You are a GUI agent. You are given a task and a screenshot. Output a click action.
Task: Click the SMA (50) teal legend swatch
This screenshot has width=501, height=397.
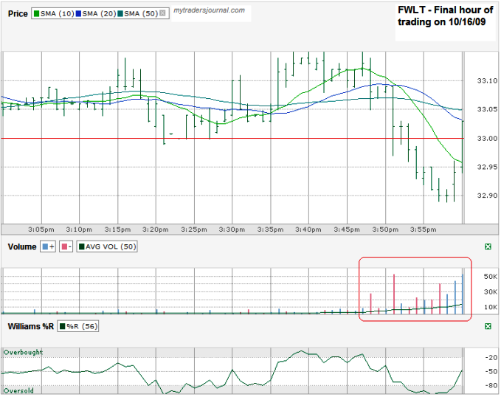120,14
